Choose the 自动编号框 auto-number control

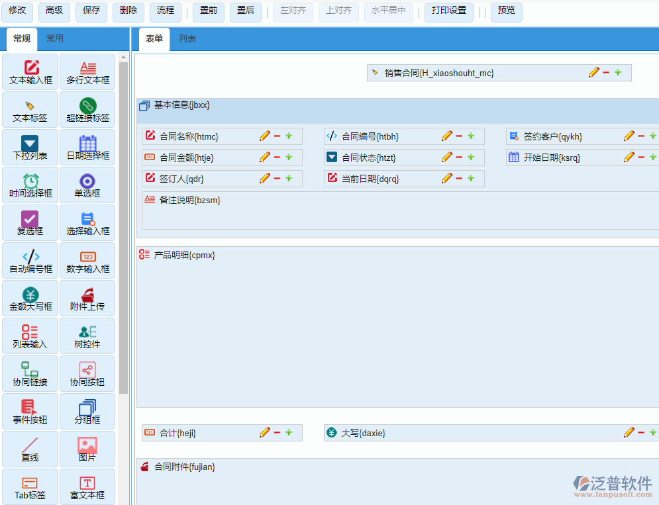click(x=30, y=261)
